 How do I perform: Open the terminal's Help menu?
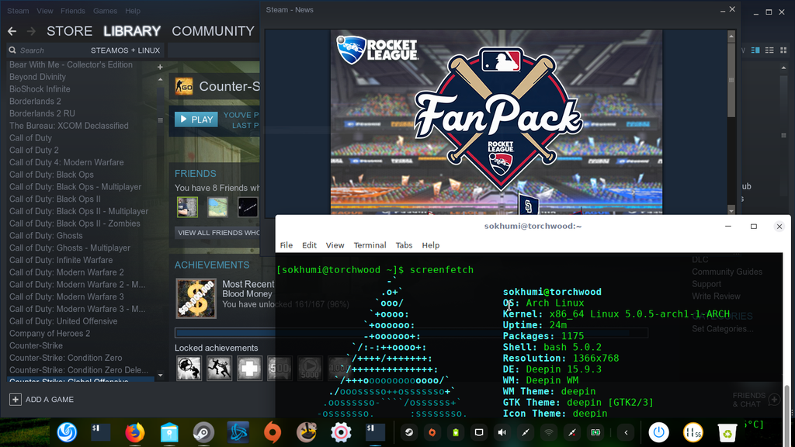[430, 245]
